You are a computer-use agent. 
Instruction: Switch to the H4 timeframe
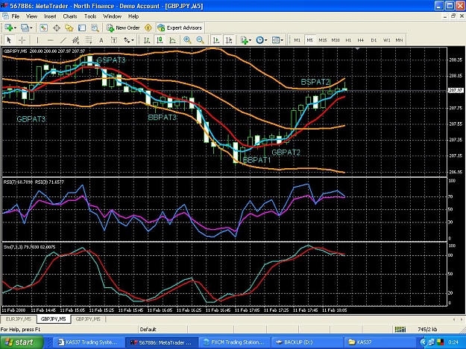[x=361, y=40]
